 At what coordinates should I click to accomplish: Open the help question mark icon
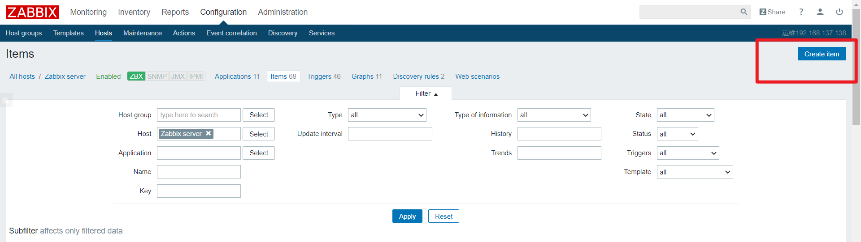[x=801, y=12]
